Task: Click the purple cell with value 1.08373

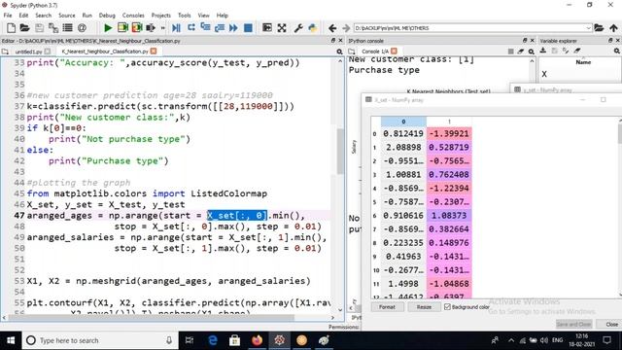Action: coord(449,216)
